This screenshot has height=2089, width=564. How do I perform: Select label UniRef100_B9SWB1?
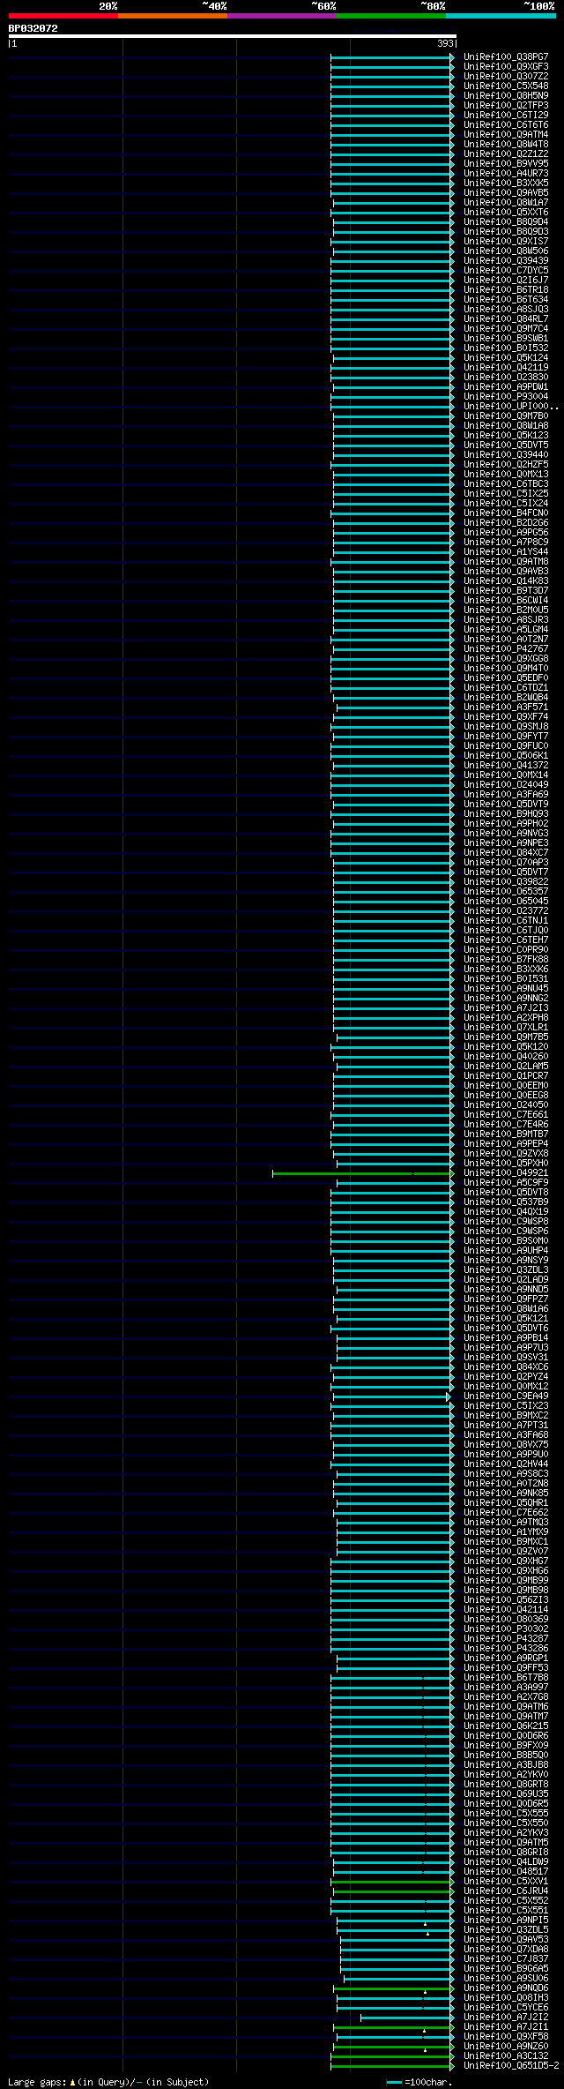point(506,338)
